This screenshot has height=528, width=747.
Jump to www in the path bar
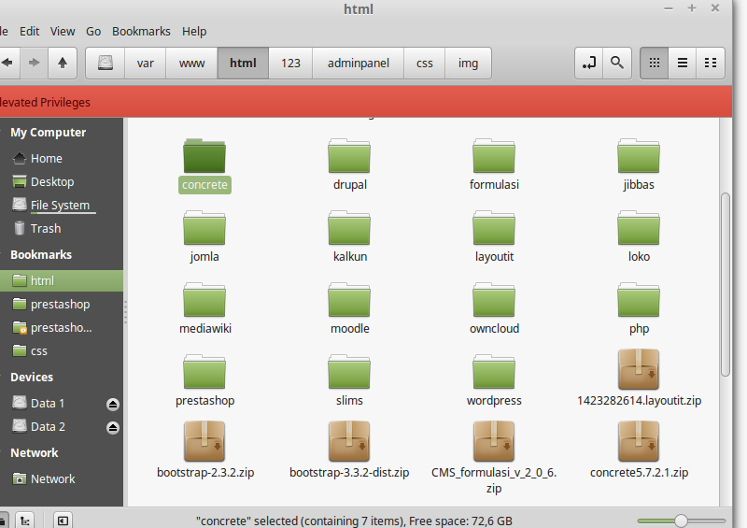coord(192,63)
